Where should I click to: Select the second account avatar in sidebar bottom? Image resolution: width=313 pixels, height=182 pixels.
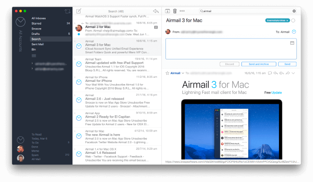click(21, 158)
